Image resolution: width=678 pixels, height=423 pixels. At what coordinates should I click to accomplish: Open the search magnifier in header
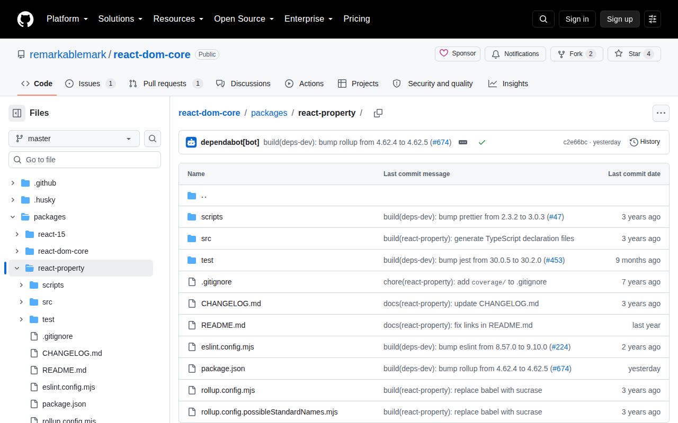point(543,19)
